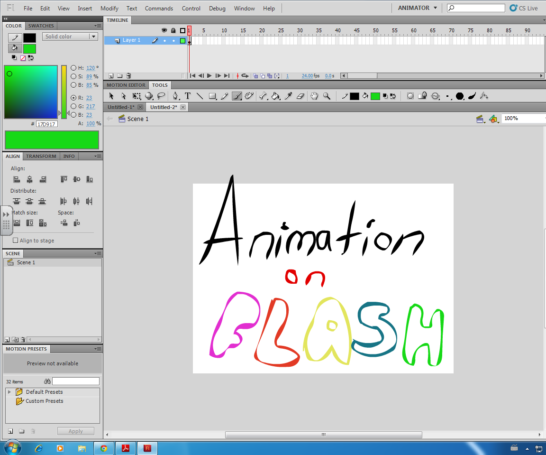Grab the Hand tool

314,96
